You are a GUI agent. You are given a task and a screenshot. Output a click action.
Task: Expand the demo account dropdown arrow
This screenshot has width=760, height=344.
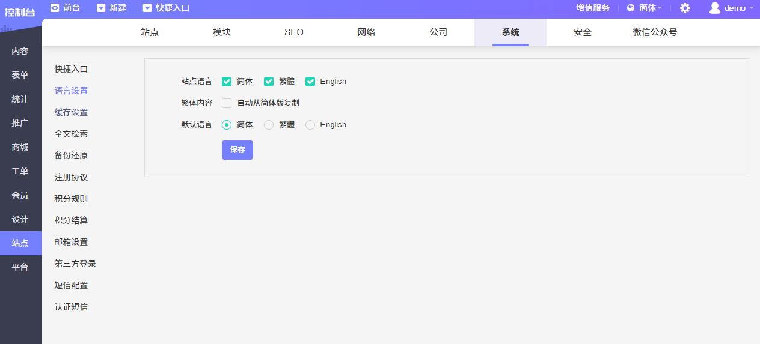point(751,8)
